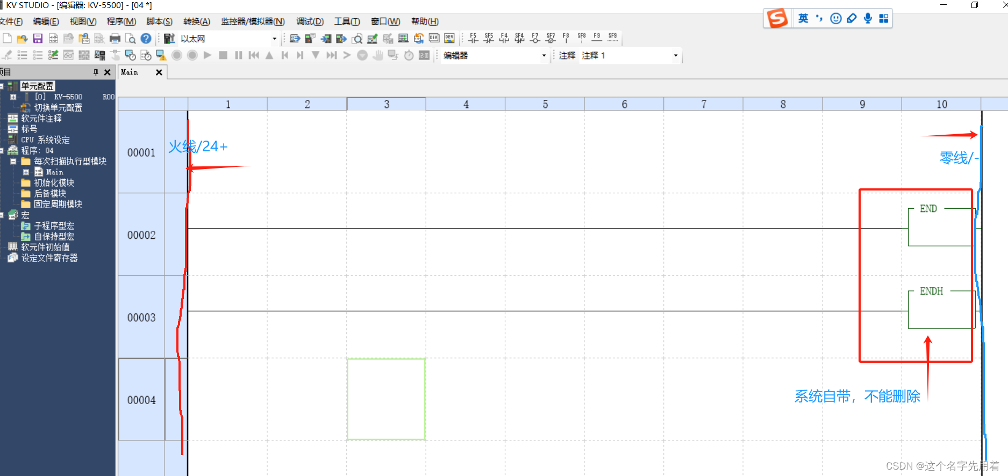The height and width of the screenshot is (476, 1008).
Task: Expand the [0] KV-5500 unit node
Action: click(13, 97)
